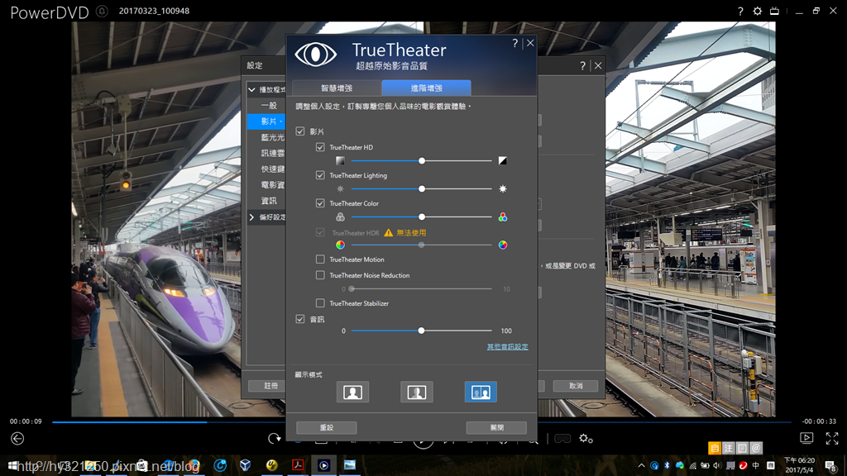Click the left color wheel icon under HDR
Image resolution: width=847 pixels, height=476 pixels.
(340, 245)
